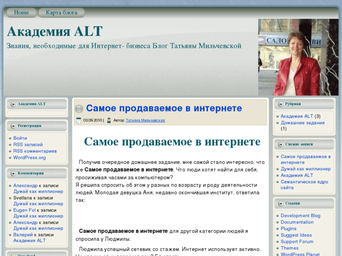The image size is (342, 256).
Task: Click the post date 03.09.2010
Action: click(x=93, y=120)
